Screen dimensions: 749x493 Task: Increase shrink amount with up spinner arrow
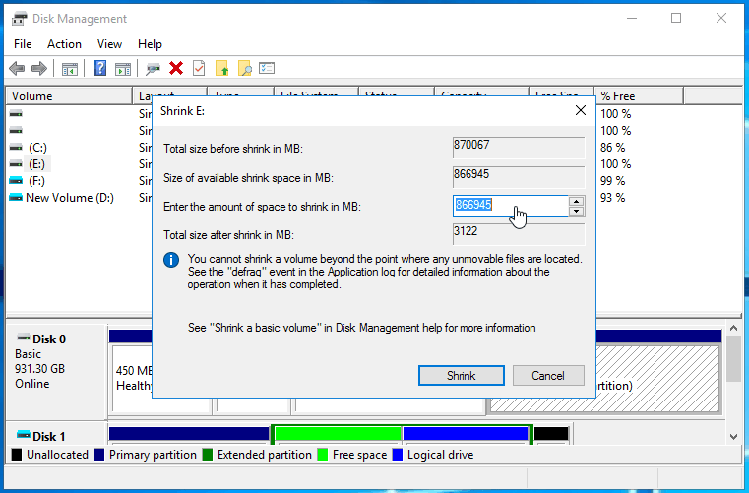click(577, 201)
